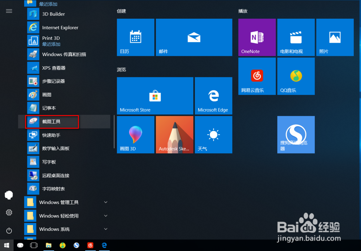This screenshot has height=251, width=361.
Task: Open Task View on taskbar
Action: 34,245
